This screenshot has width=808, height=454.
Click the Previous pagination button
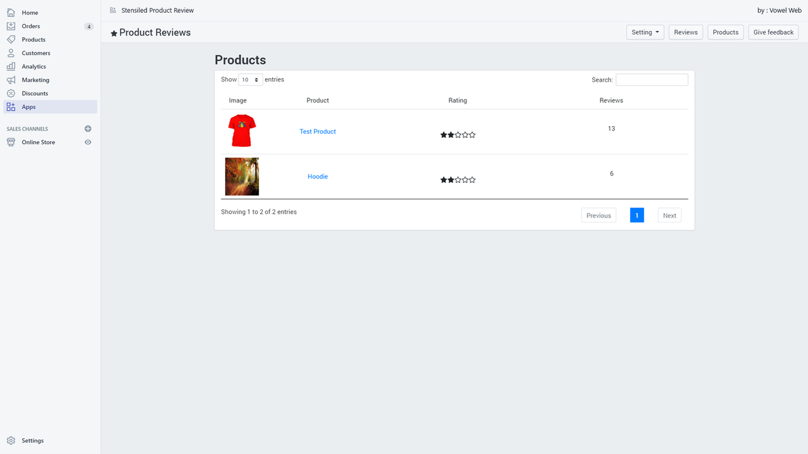[x=598, y=216]
